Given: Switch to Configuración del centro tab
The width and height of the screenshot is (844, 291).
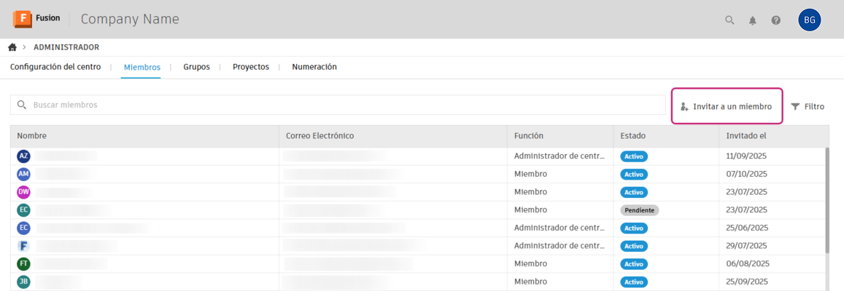Looking at the screenshot, I should point(55,67).
